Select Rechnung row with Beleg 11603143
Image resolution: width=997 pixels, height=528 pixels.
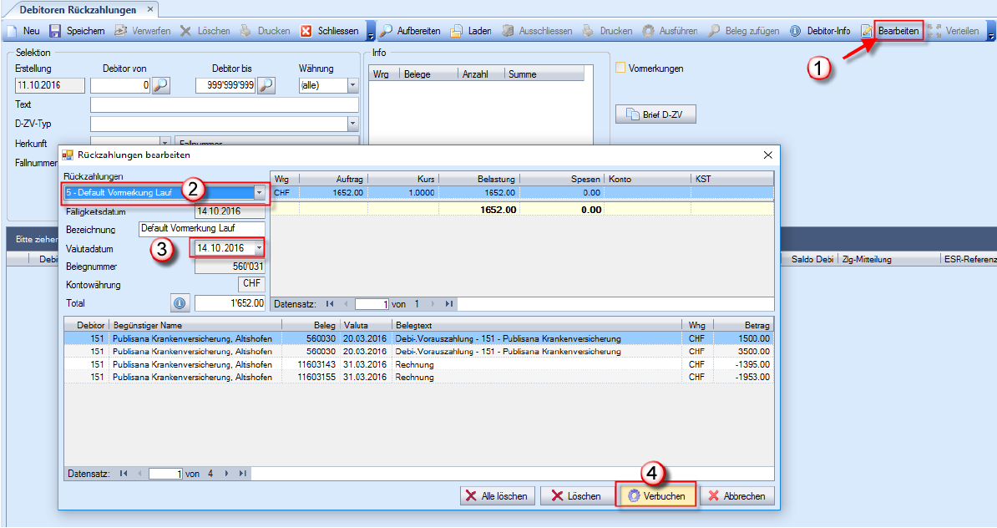pos(419,364)
